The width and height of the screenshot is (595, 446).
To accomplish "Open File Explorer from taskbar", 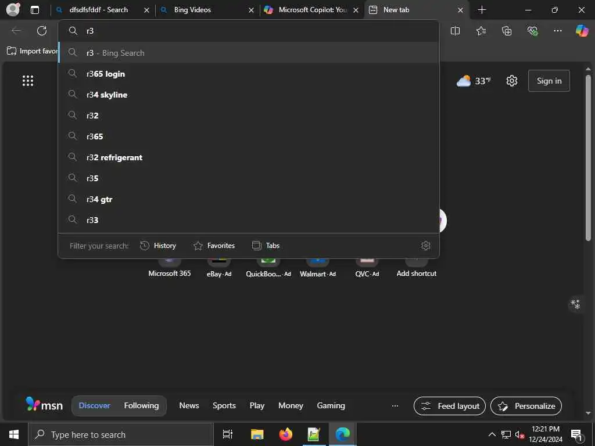I will [257, 434].
